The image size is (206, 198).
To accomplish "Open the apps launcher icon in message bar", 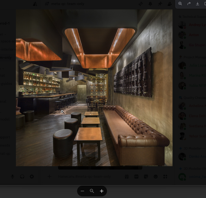I will (165, 177).
